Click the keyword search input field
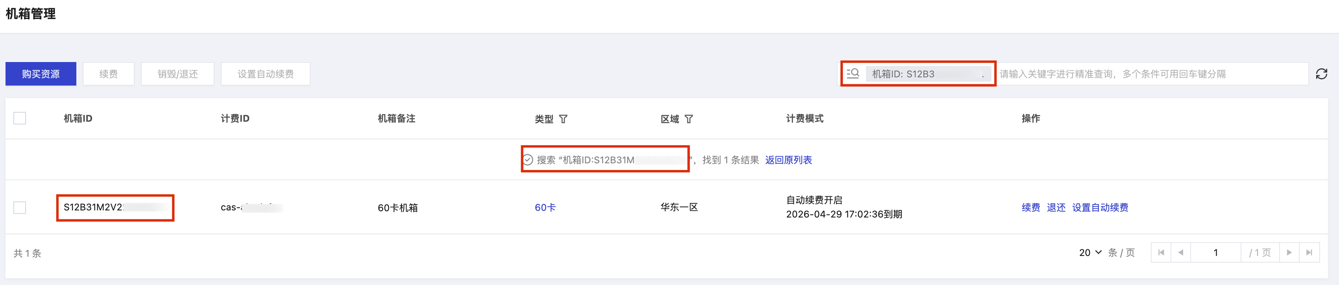The width and height of the screenshot is (1339, 285). [x=1151, y=74]
